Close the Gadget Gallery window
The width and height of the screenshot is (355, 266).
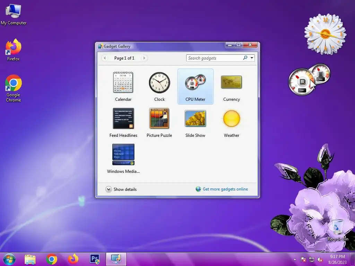click(x=250, y=45)
